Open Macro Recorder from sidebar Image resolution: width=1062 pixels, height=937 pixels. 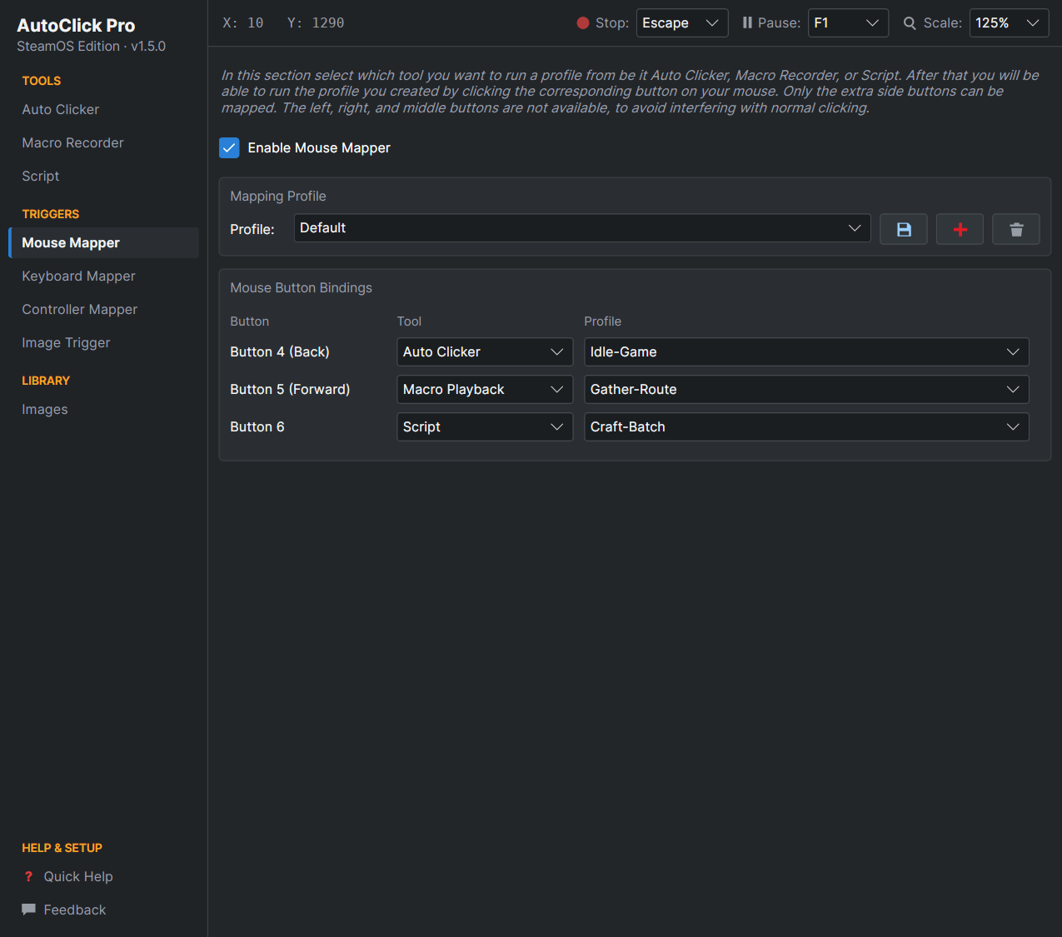point(103,142)
